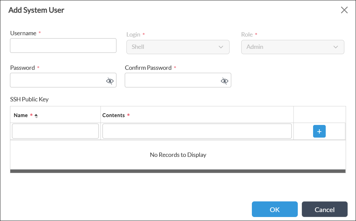Click the blue plus icon to add SSH key

tap(319, 131)
